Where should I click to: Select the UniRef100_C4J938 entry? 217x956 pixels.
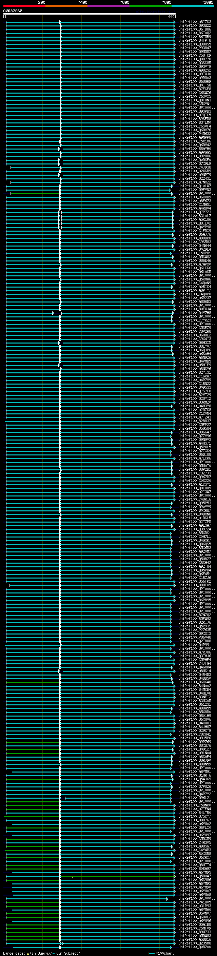[x=195, y=168]
